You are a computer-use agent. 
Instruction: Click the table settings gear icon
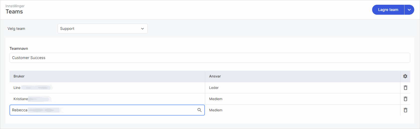coord(405,76)
